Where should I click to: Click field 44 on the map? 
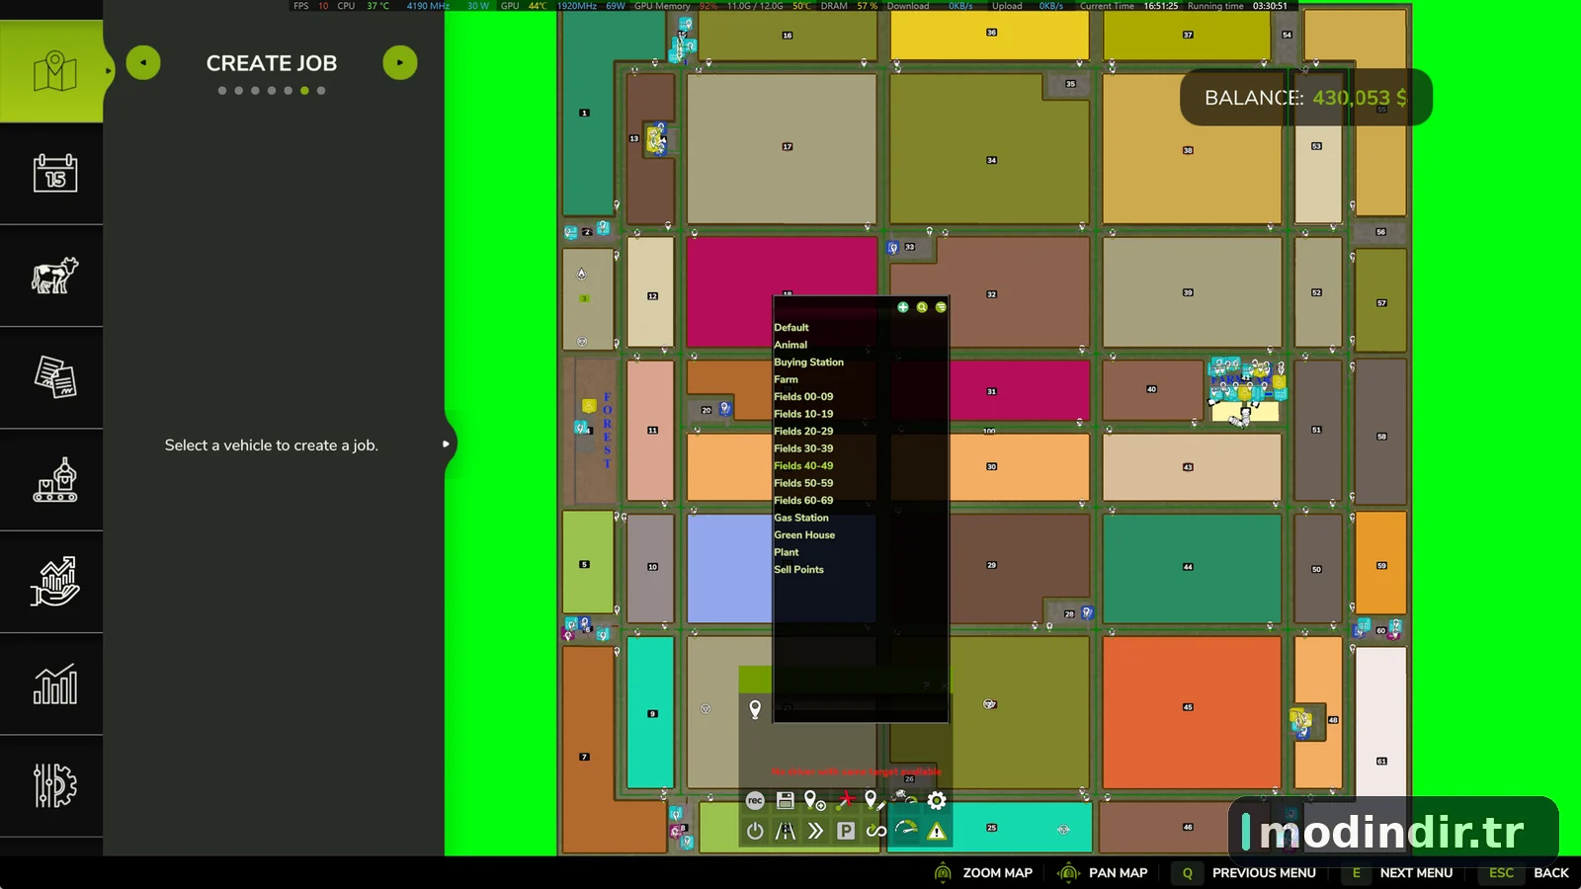pyautogui.click(x=1192, y=569)
